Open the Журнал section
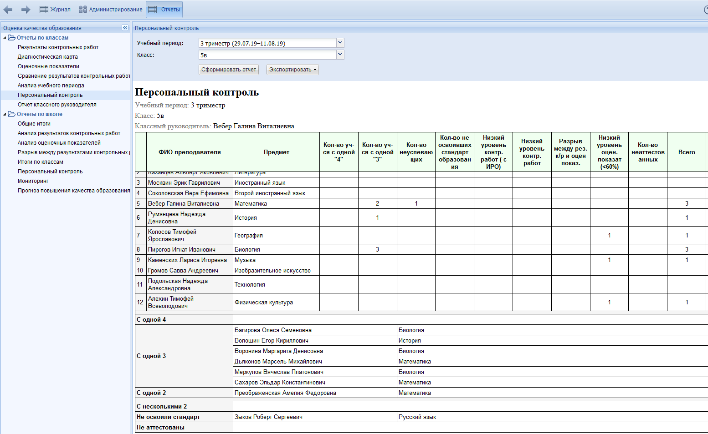708x434 pixels. pos(55,10)
